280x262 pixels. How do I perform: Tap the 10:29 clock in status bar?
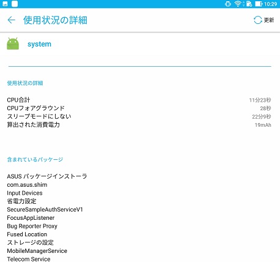pos(270,4)
